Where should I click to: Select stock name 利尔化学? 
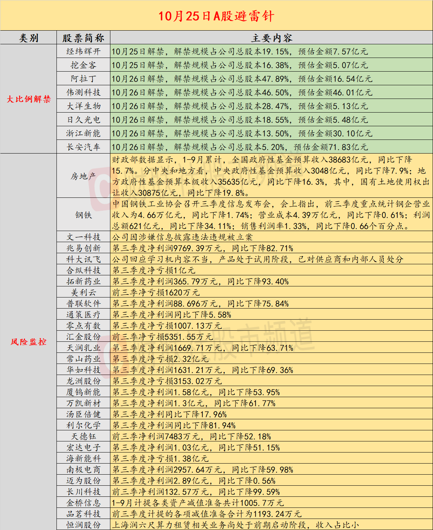(x=83, y=425)
